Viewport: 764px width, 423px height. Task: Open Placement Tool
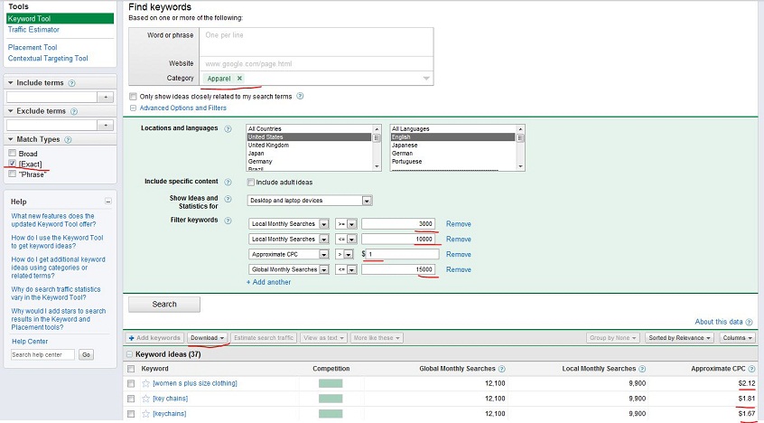click(33, 47)
